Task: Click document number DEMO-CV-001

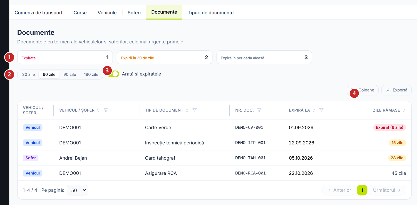Action: pos(249,127)
